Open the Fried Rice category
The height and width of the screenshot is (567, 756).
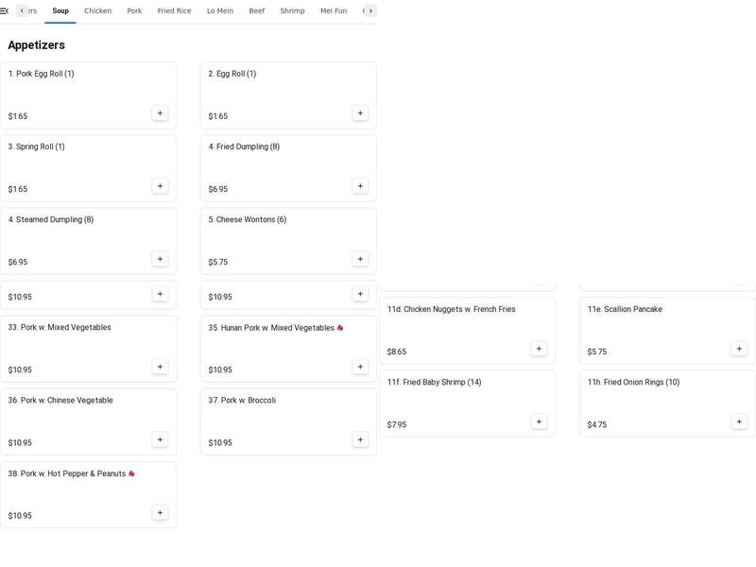tap(174, 11)
